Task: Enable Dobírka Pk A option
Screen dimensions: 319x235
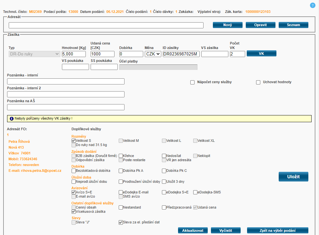Action: [x=121, y=171]
